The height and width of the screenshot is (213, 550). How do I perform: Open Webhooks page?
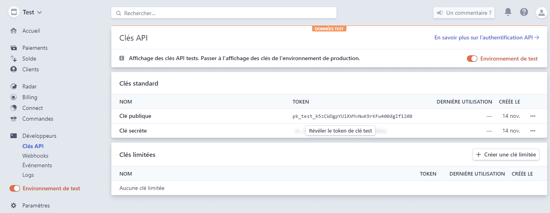tap(36, 156)
